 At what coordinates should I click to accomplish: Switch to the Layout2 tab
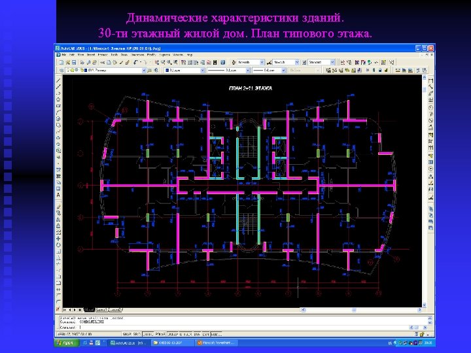pos(115,310)
